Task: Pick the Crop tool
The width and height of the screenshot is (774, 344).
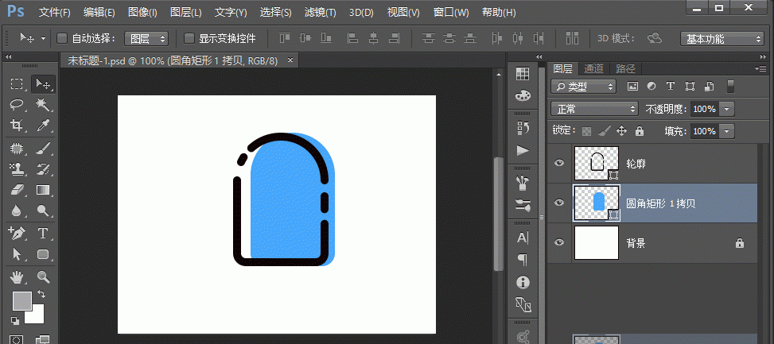Action: [17, 126]
